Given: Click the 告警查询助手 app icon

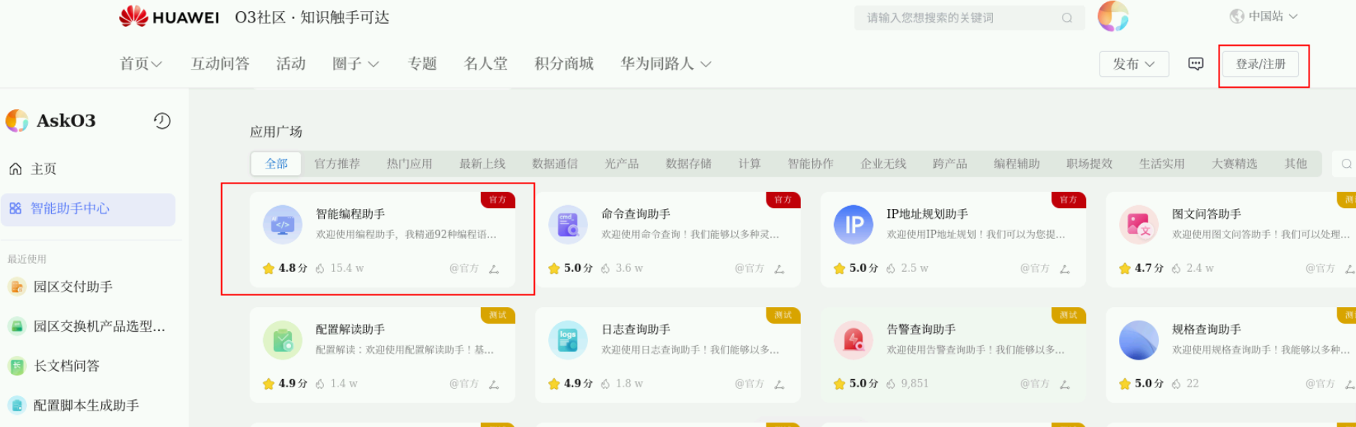Looking at the screenshot, I should 853,339.
